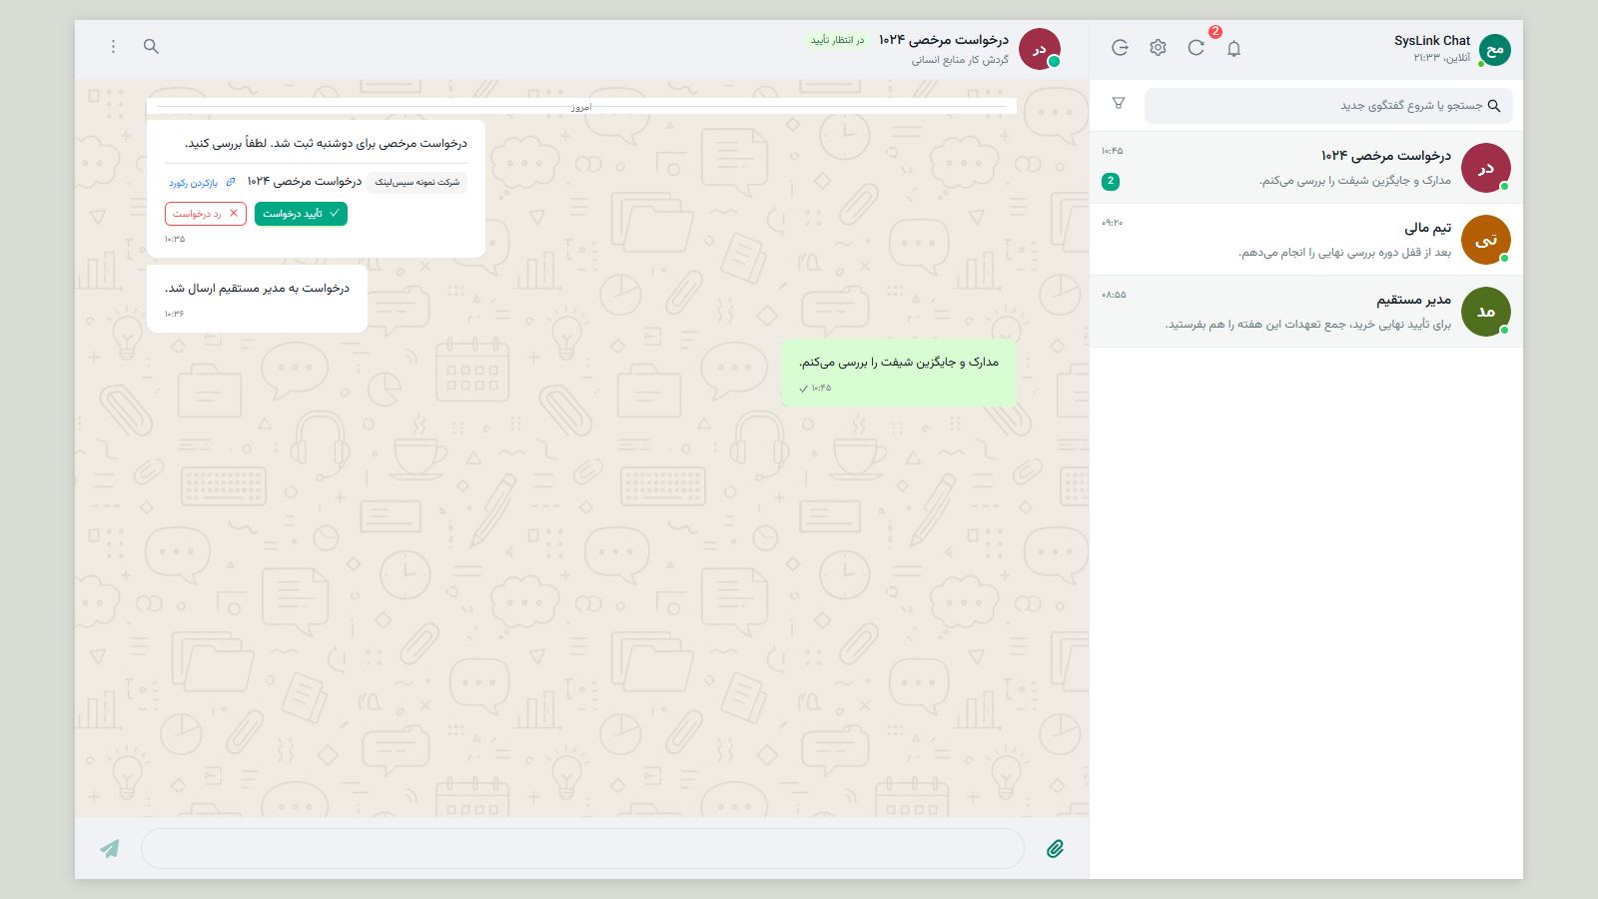Click the message input field
This screenshot has height=899, width=1598.
click(x=582, y=849)
